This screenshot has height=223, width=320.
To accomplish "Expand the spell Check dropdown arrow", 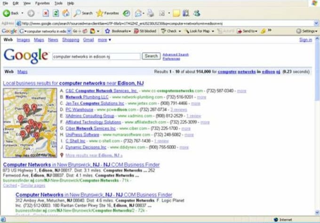I will tap(180, 32).
